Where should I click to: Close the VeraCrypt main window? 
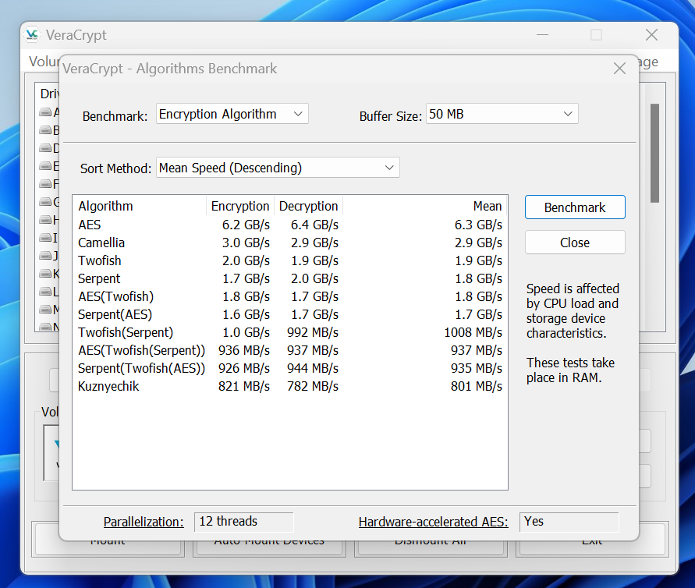(x=651, y=34)
